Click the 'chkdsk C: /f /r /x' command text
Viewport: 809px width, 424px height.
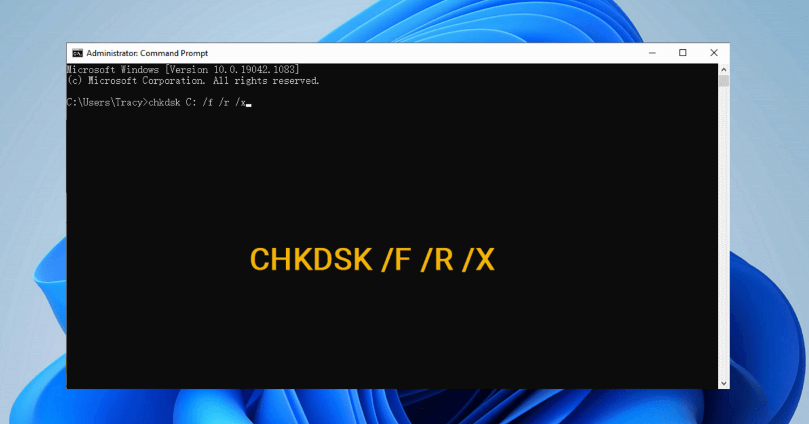coord(197,103)
